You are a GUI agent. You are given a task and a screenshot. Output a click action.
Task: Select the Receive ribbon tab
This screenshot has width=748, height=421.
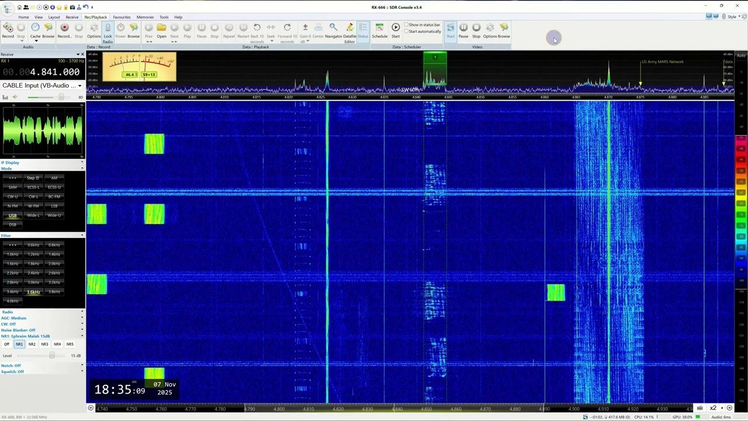(72, 17)
